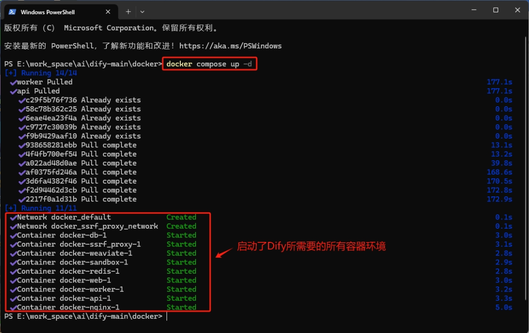Maximize the terminal window
The image size is (529, 333).
496,10
